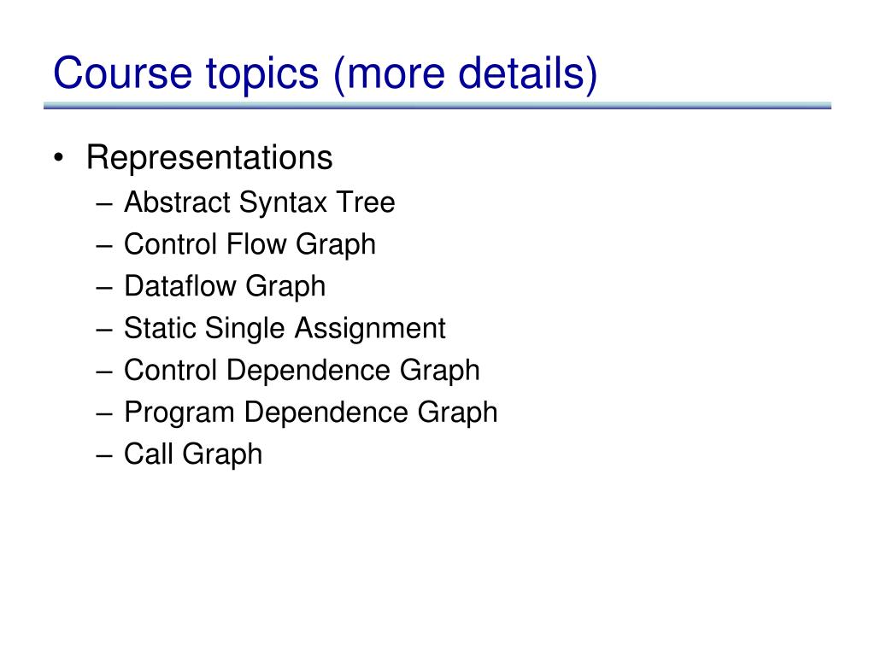Click the slide title Course topics

coord(326,73)
